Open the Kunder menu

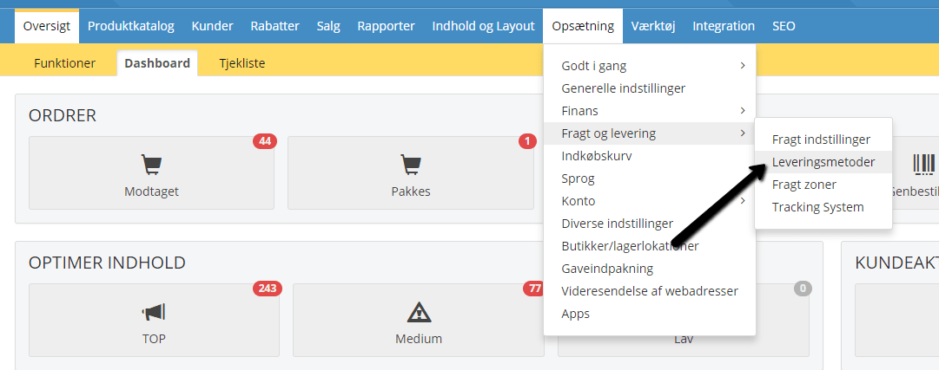click(x=213, y=26)
